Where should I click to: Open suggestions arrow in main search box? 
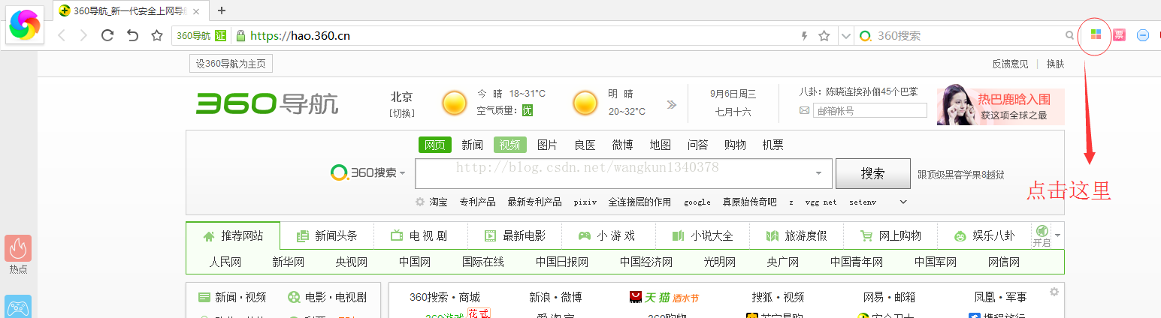click(818, 173)
